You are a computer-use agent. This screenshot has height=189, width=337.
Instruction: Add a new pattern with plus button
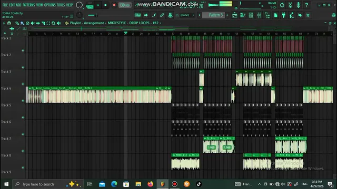point(227,15)
